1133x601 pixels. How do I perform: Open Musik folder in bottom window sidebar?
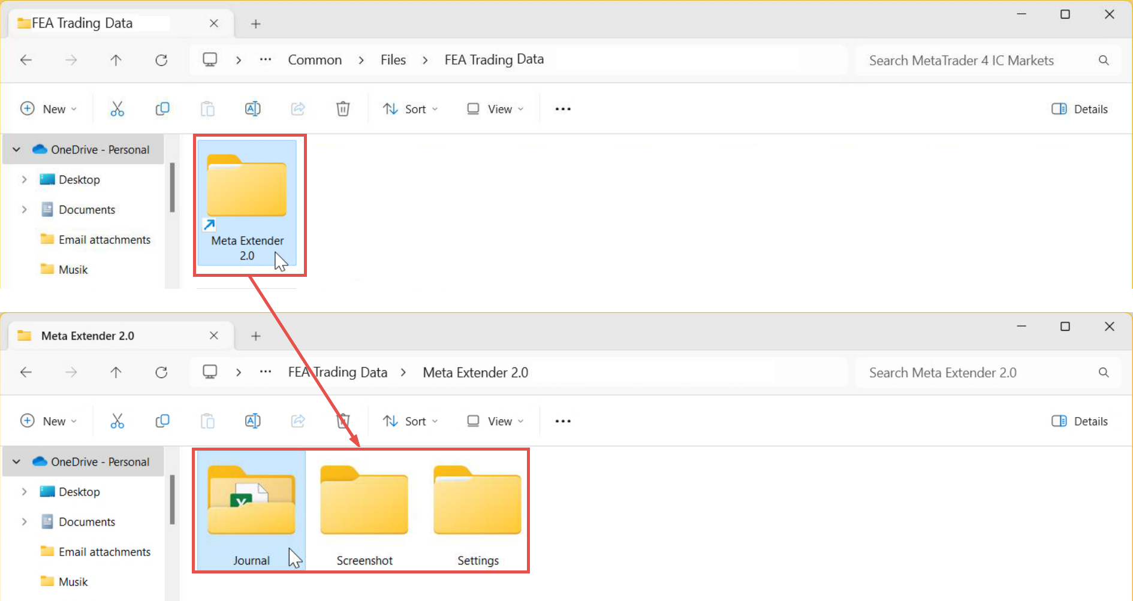(x=64, y=581)
